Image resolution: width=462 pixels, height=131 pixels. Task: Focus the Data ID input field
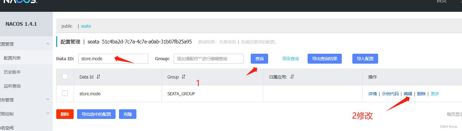click(x=113, y=59)
